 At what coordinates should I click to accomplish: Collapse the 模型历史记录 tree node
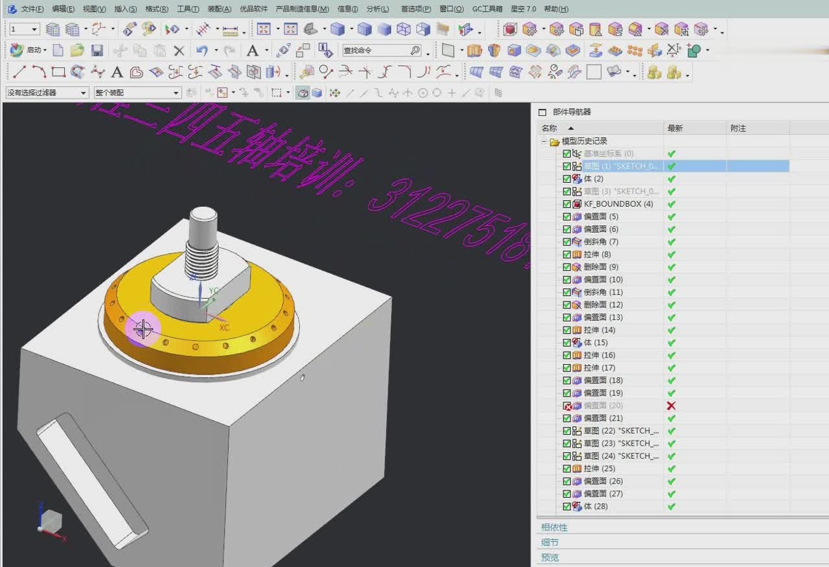(544, 141)
